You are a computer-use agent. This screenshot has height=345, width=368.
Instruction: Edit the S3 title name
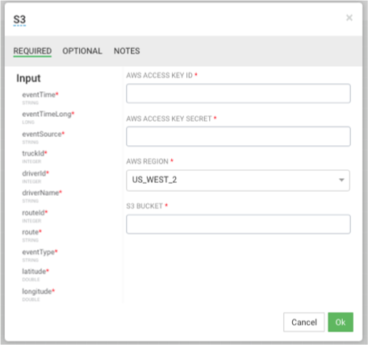coord(19,20)
